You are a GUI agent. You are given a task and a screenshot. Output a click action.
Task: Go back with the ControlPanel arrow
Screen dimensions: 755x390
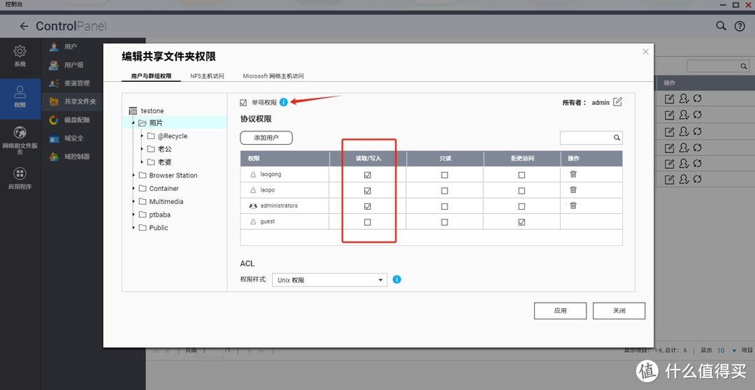[24, 27]
